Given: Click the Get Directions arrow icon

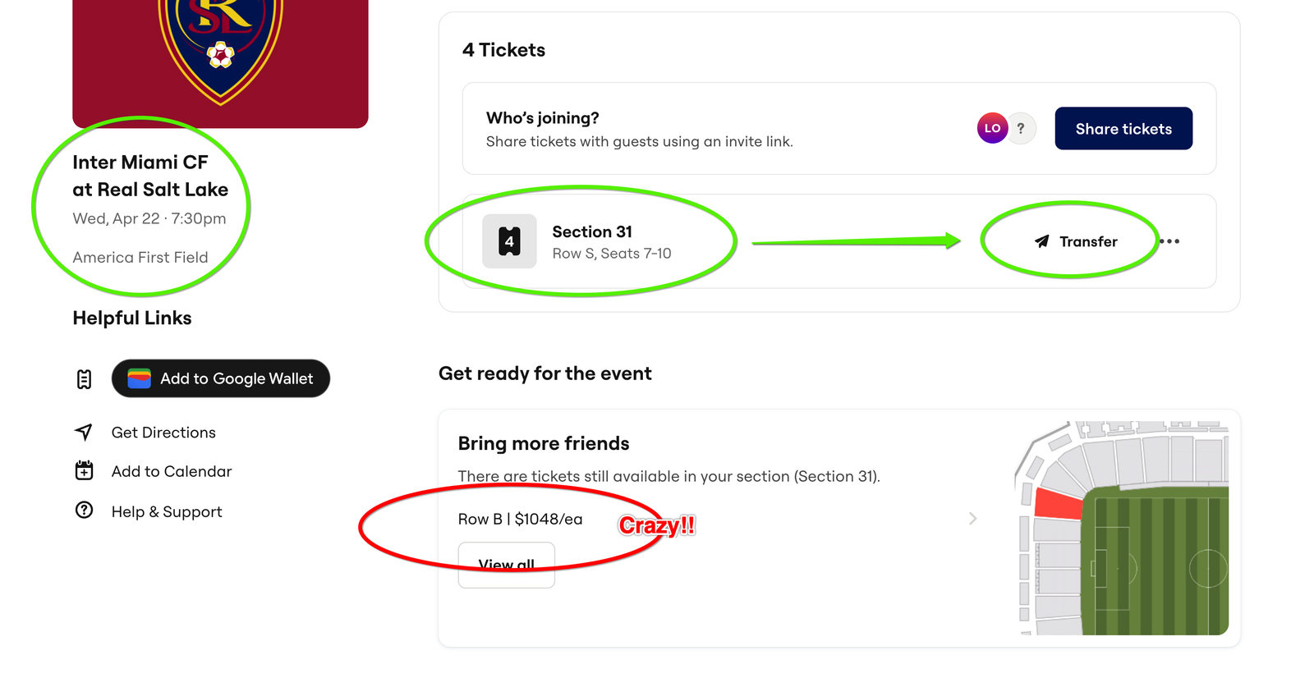Looking at the screenshot, I should (x=84, y=432).
